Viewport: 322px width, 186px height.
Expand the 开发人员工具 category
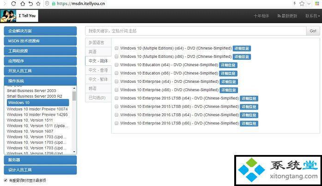click(40, 71)
